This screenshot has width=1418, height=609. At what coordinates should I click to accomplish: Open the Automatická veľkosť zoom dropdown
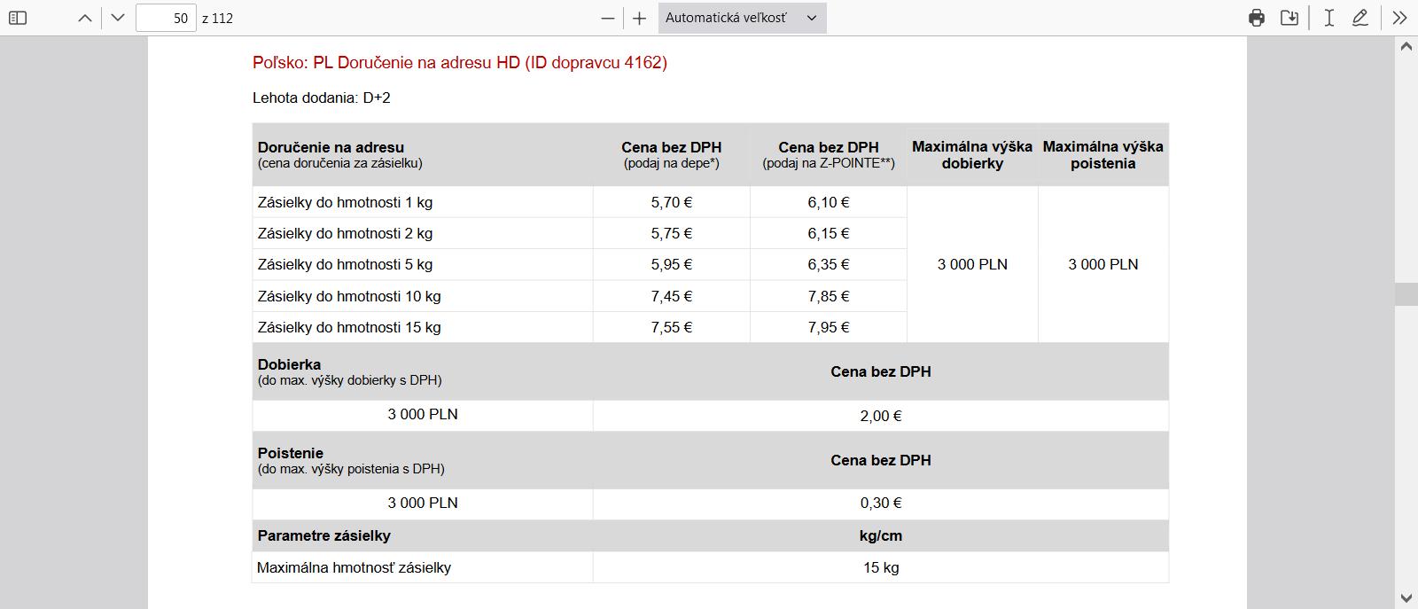click(742, 18)
